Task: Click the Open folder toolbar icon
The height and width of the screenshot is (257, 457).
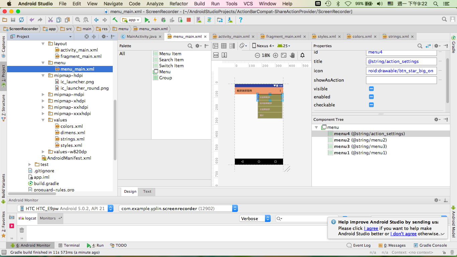Action: [x=5, y=20]
